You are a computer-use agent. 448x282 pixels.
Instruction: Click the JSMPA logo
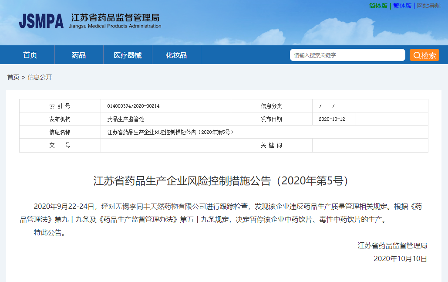point(41,21)
